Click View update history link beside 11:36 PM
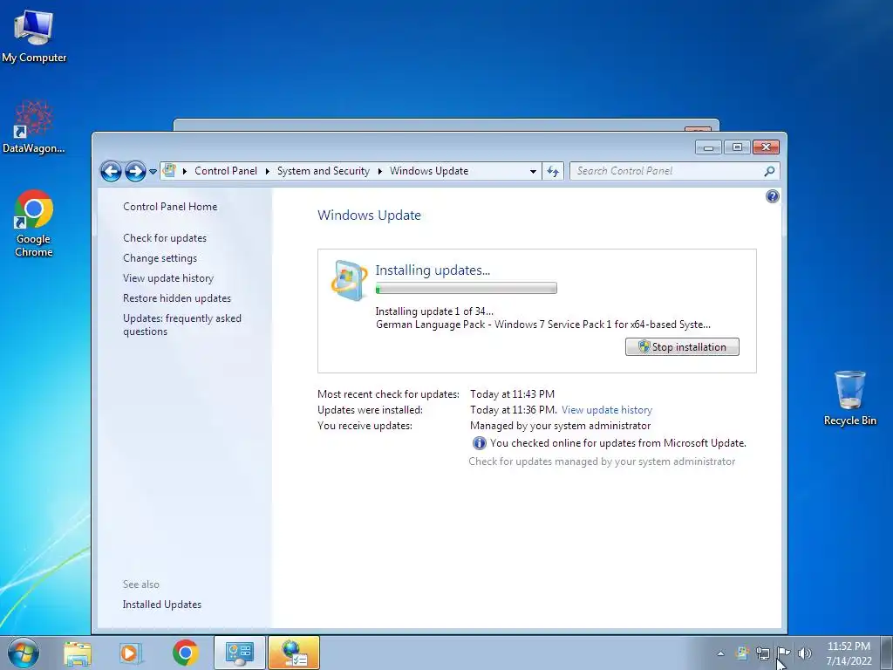This screenshot has height=670, width=893. [607, 410]
